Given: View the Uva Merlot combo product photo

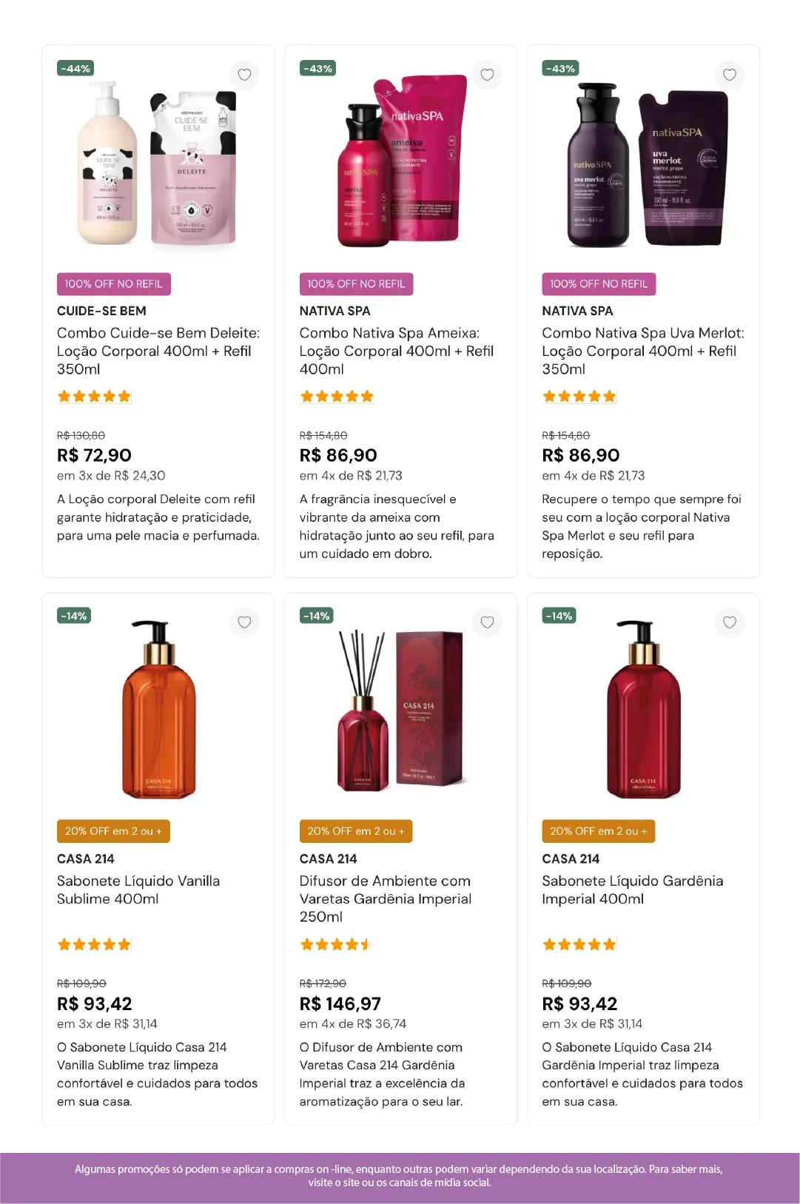Looking at the screenshot, I should point(643,164).
